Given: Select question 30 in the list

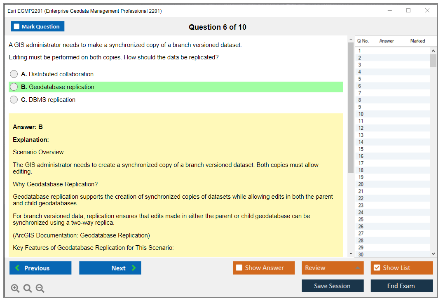Looking at the screenshot, I should coord(393,254).
